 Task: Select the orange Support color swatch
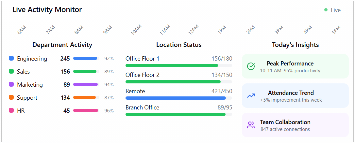click(11, 97)
